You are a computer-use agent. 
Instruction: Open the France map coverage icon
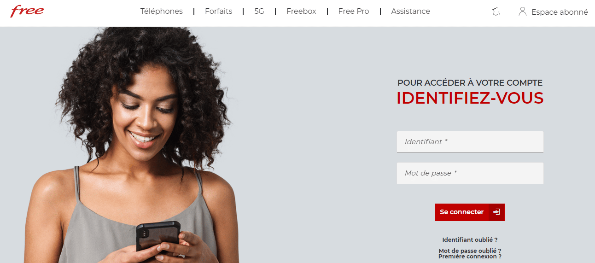[496, 12]
